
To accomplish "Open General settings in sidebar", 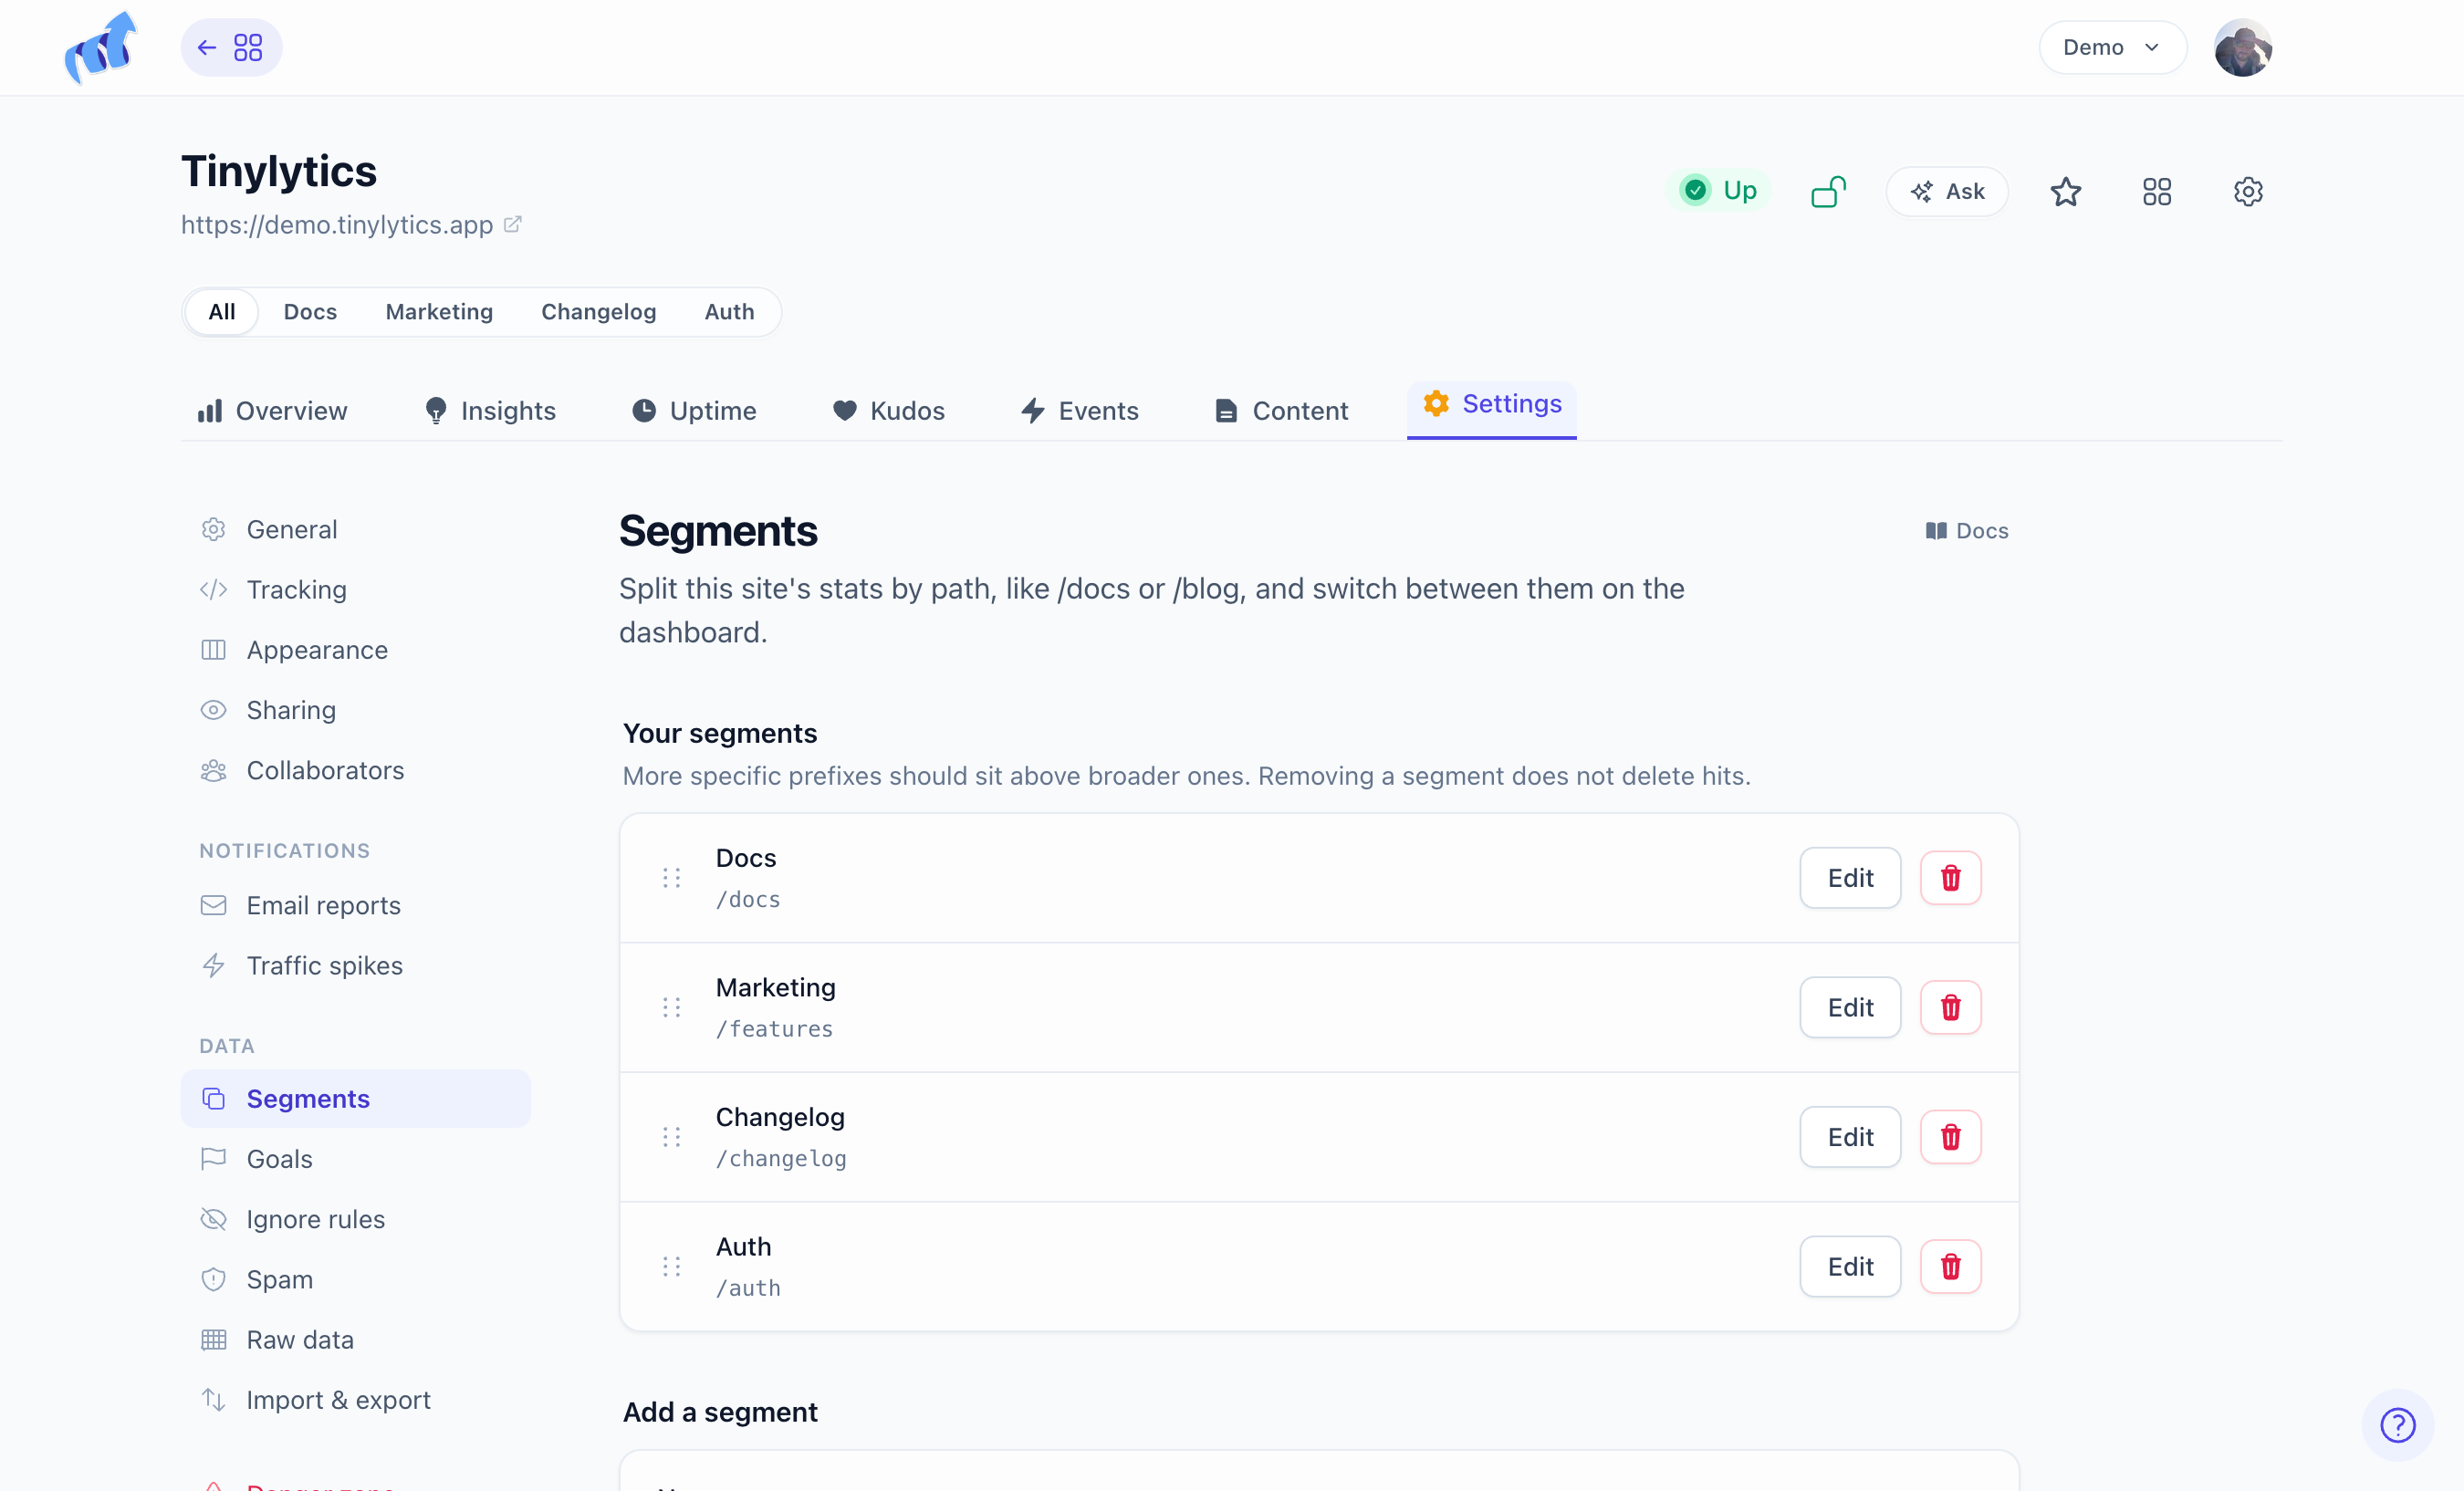I will (x=356, y=530).
